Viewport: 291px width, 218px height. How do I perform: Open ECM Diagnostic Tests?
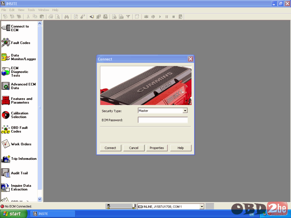click(x=15, y=72)
